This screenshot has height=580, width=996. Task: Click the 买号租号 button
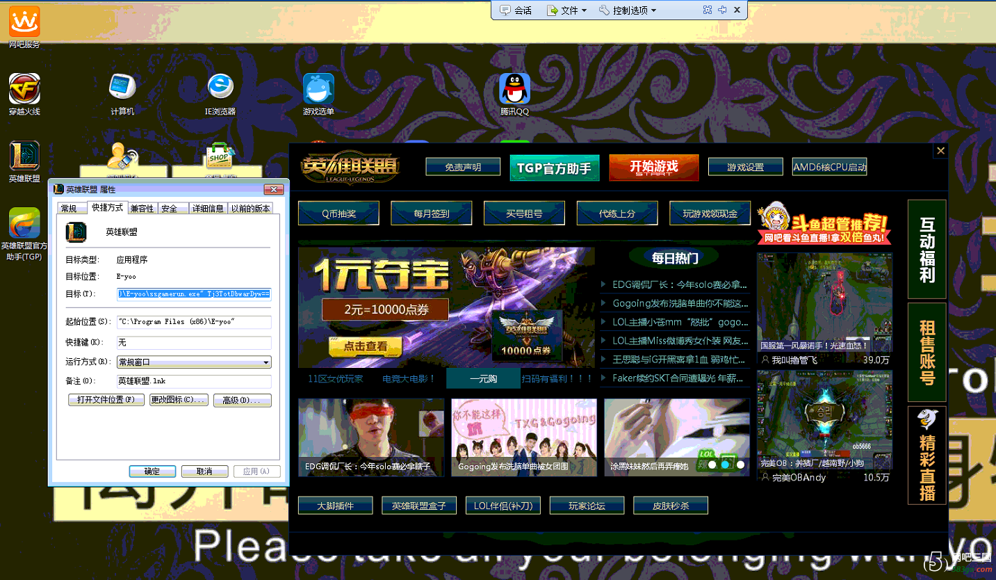[524, 214]
